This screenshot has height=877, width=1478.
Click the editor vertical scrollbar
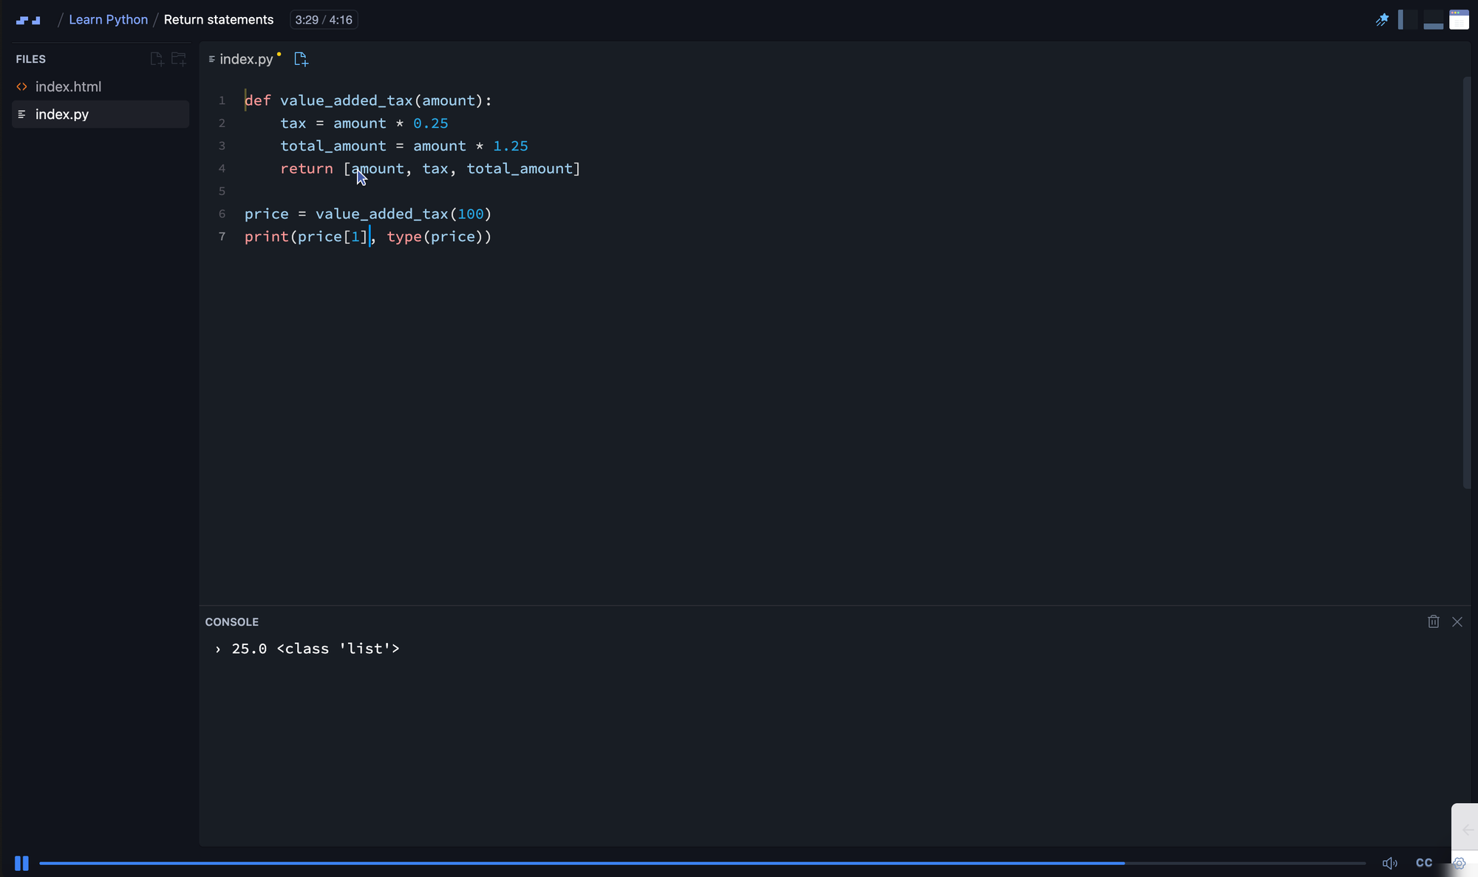pos(1467,282)
